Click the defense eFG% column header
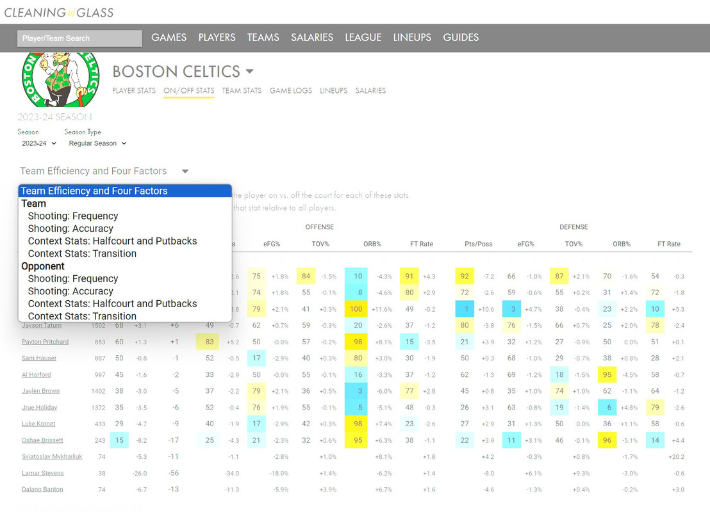The width and height of the screenshot is (710, 512). 525,244
